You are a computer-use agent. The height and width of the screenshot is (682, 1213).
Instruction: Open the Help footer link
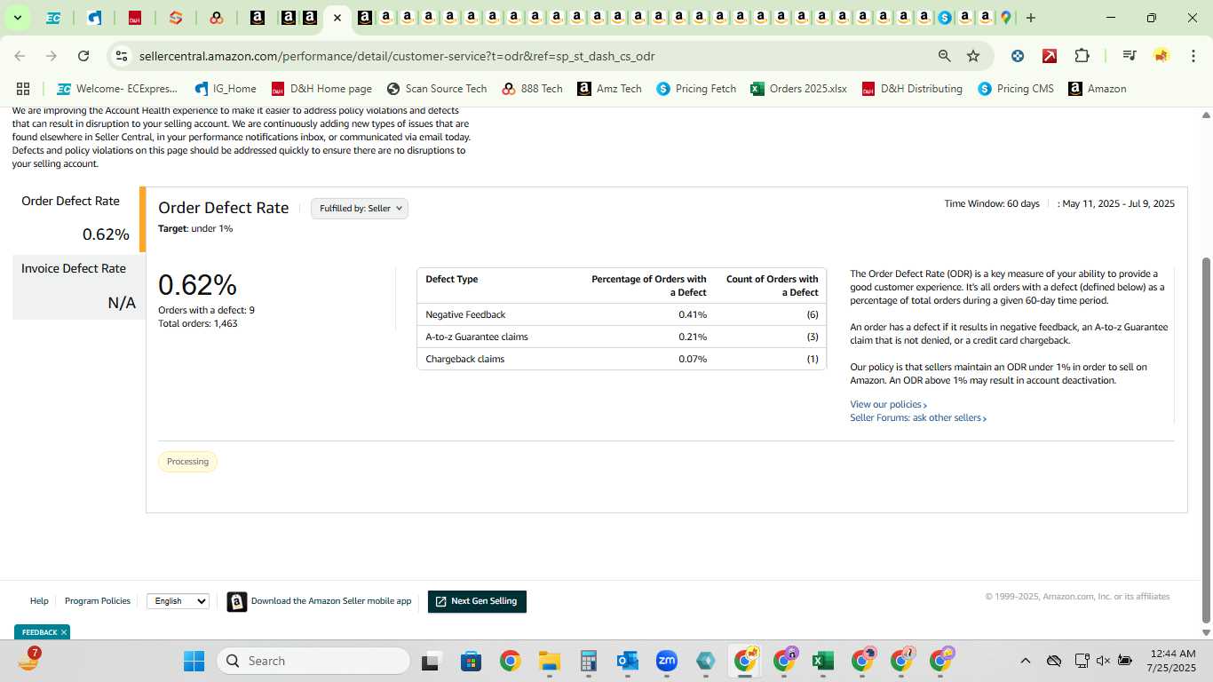[39, 601]
